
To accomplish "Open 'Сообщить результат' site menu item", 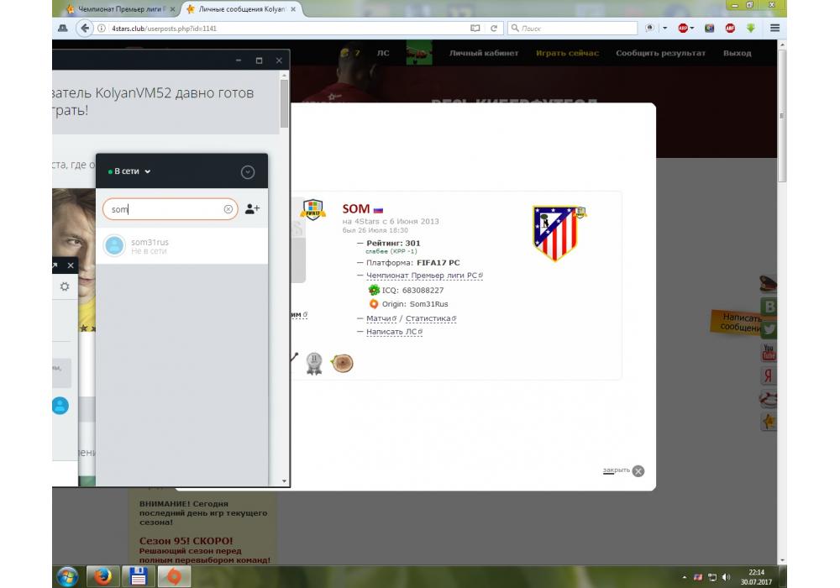I will click(660, 53).
